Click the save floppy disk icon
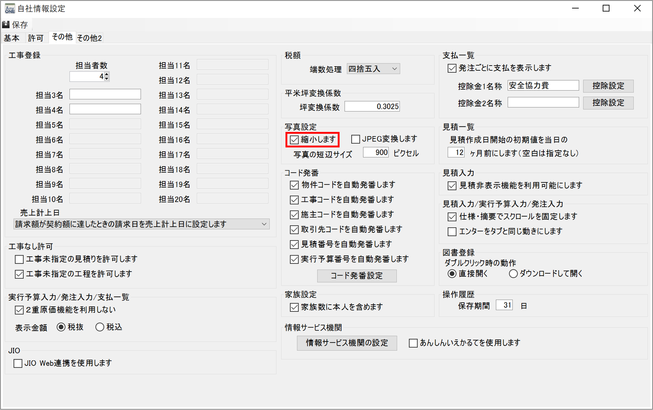 tap(6, 25)
